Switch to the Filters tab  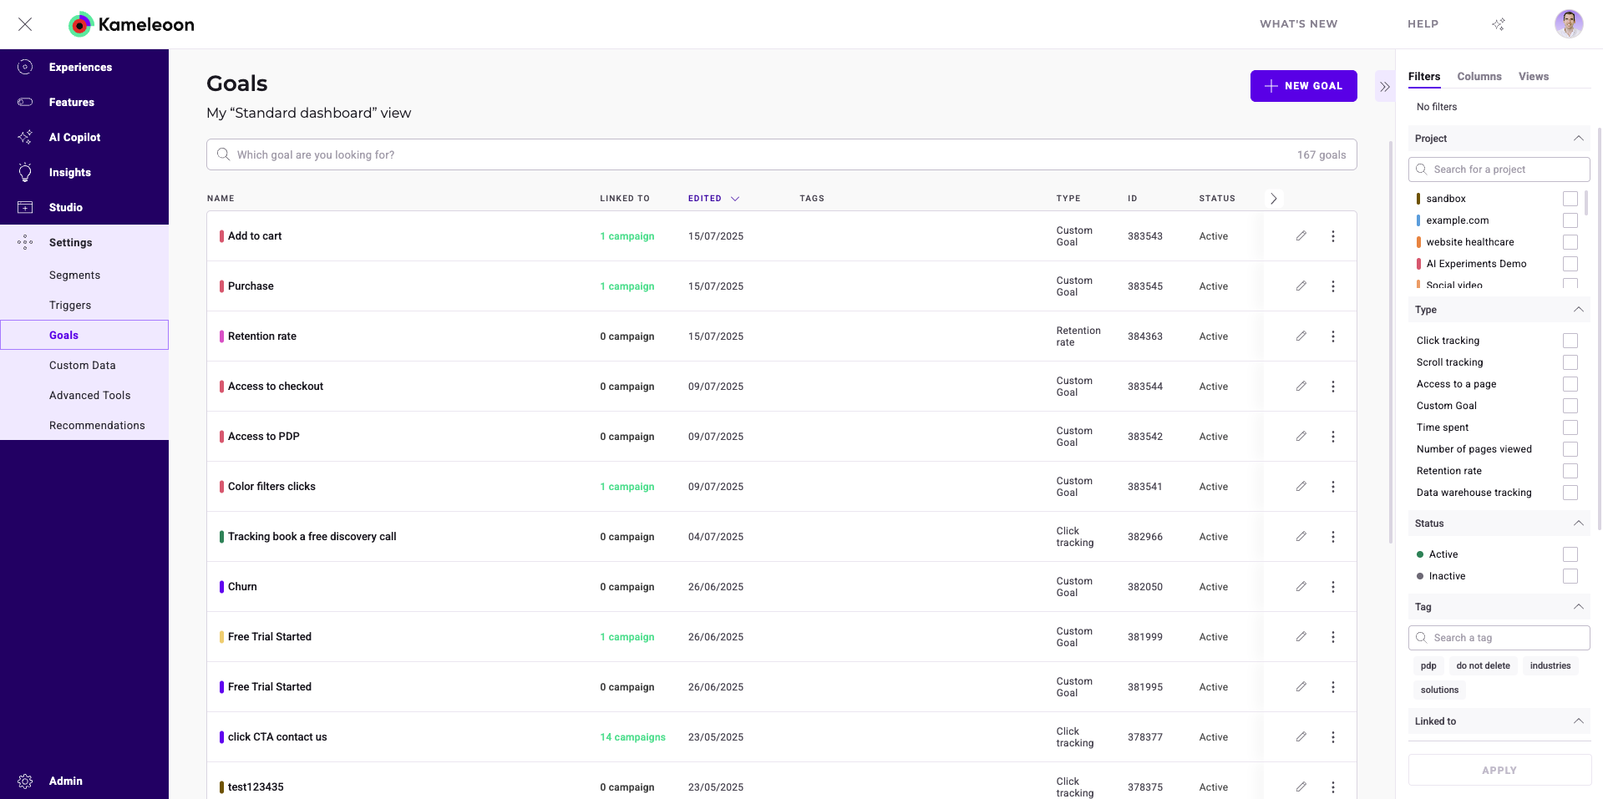pos(1424,77)
